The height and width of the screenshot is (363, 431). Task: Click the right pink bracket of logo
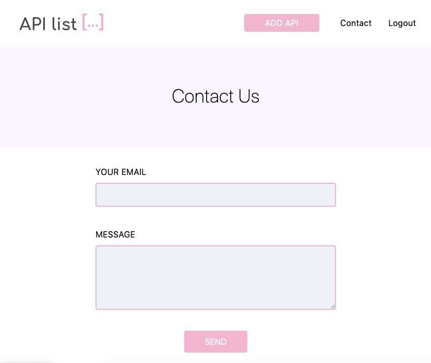[x=102, y=22]
